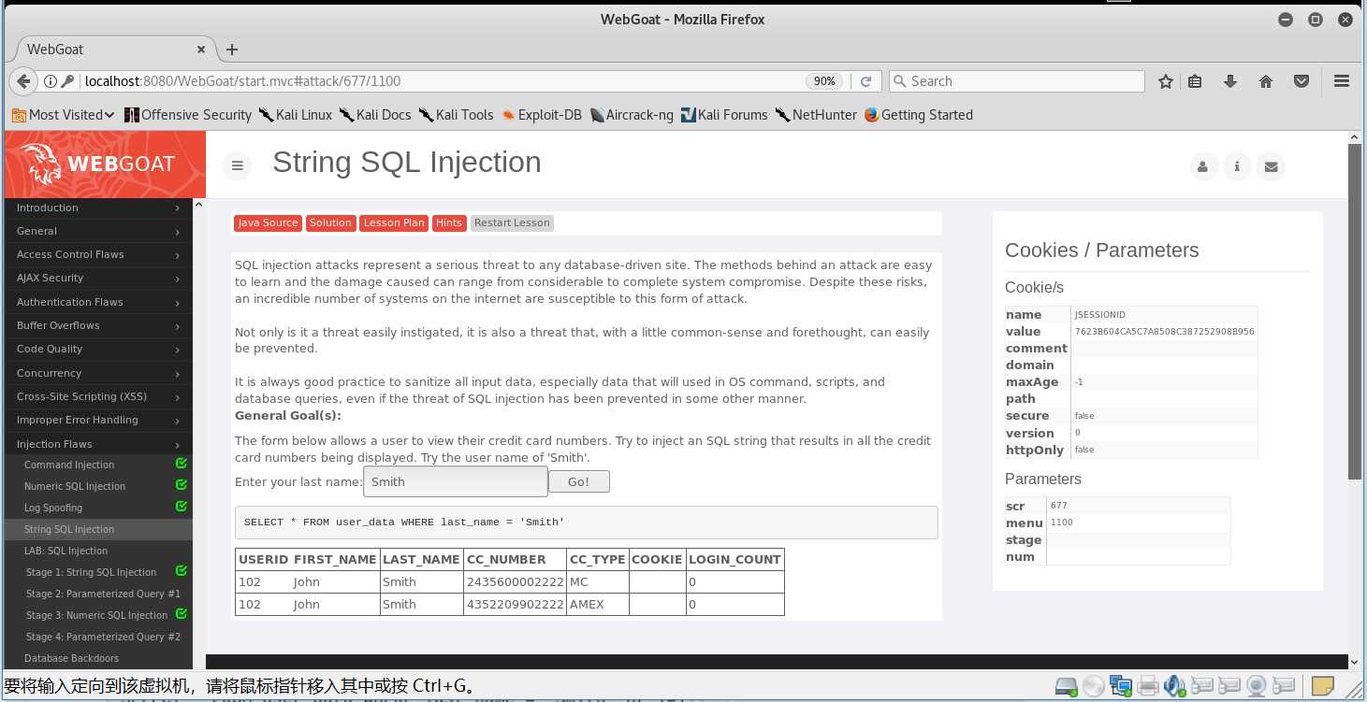Expand the Concurrency category
This screenshot has width=1367, height=702.
98,373
